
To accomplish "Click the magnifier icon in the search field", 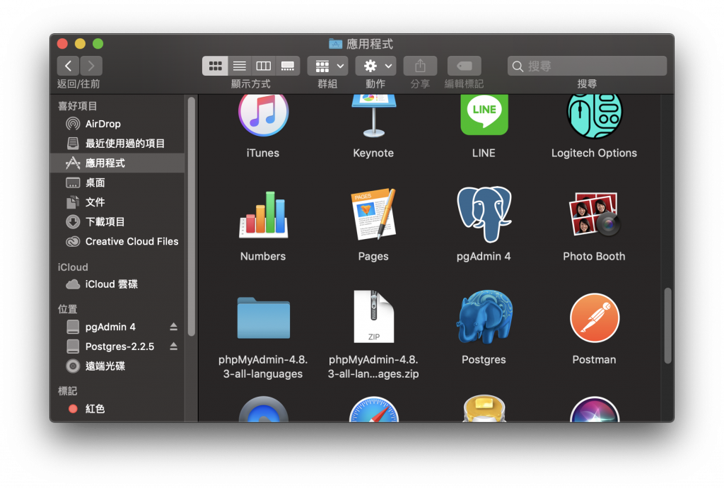I will 518,66.
